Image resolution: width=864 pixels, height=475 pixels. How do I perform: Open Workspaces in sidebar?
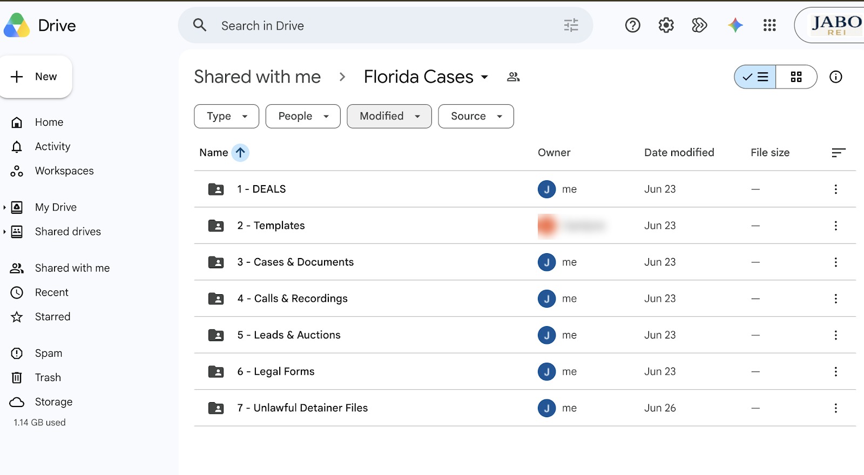click(64, 171)
